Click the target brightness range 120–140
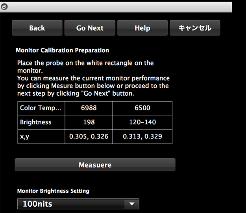246x213 pixels. pyautogui.click(x=142, y=122)
